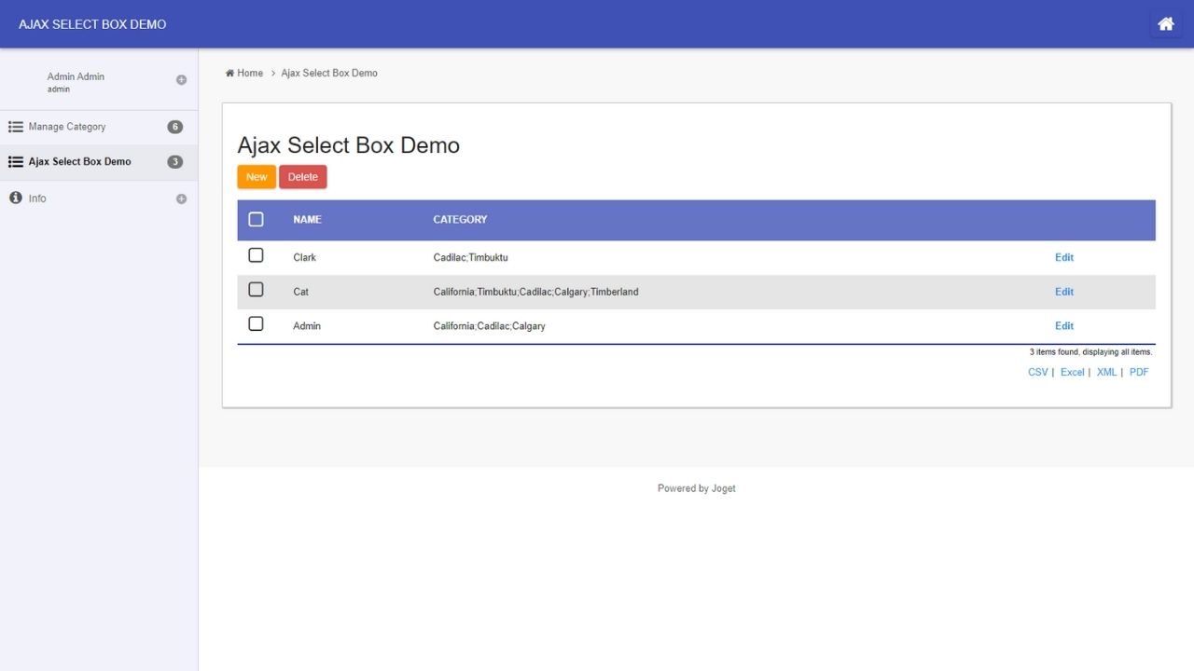Open Manage Category menu item
This screenshot has height=671, width=1194.
pos(99,127)
